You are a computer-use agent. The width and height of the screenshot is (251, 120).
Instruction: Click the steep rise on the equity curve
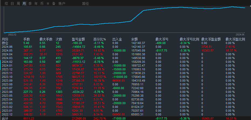pos(137,16)
